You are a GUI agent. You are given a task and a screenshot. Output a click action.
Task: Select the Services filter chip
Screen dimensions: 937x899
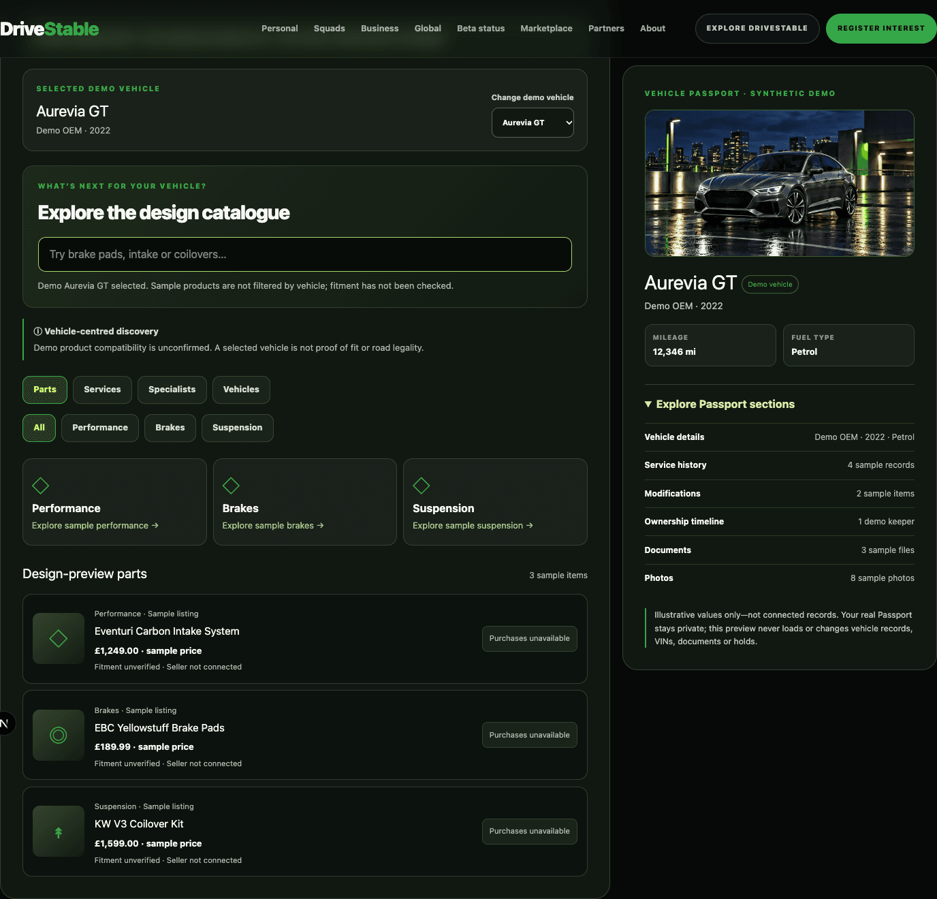pos(102,390)
